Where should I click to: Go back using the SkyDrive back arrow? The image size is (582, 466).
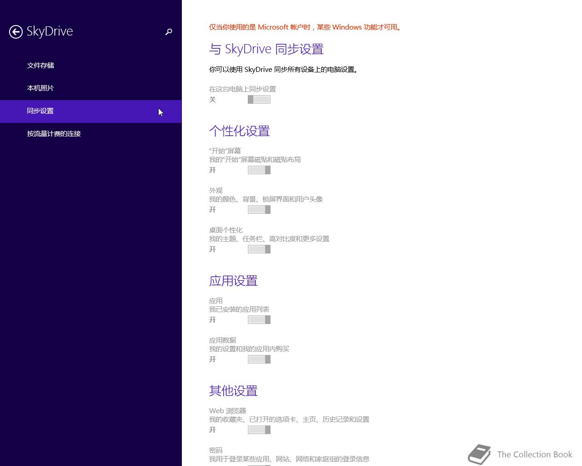click(x=16, y=31)
